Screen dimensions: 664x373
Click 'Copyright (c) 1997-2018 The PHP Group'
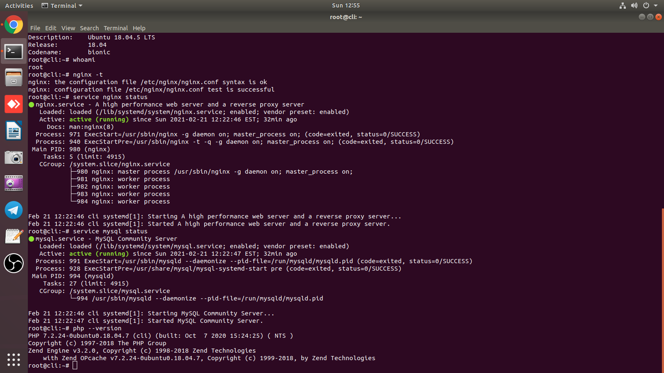pyautogui.click(x=97, y=343)
